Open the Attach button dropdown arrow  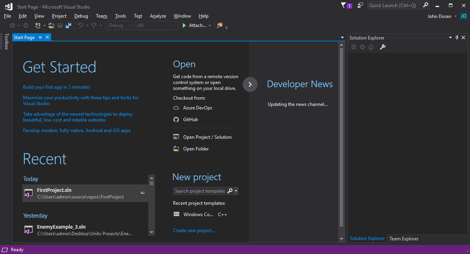click(x=210, y=26)
